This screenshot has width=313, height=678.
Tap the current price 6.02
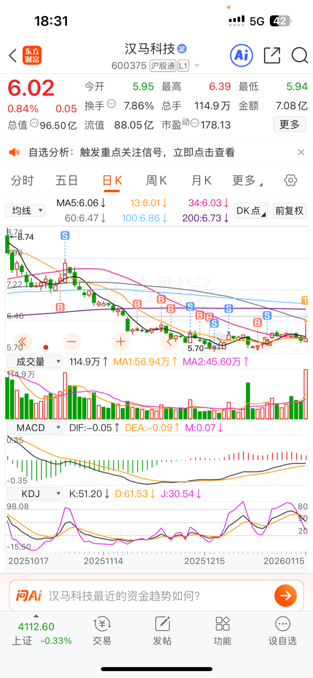pyautogui.click(x=31, y=88)
